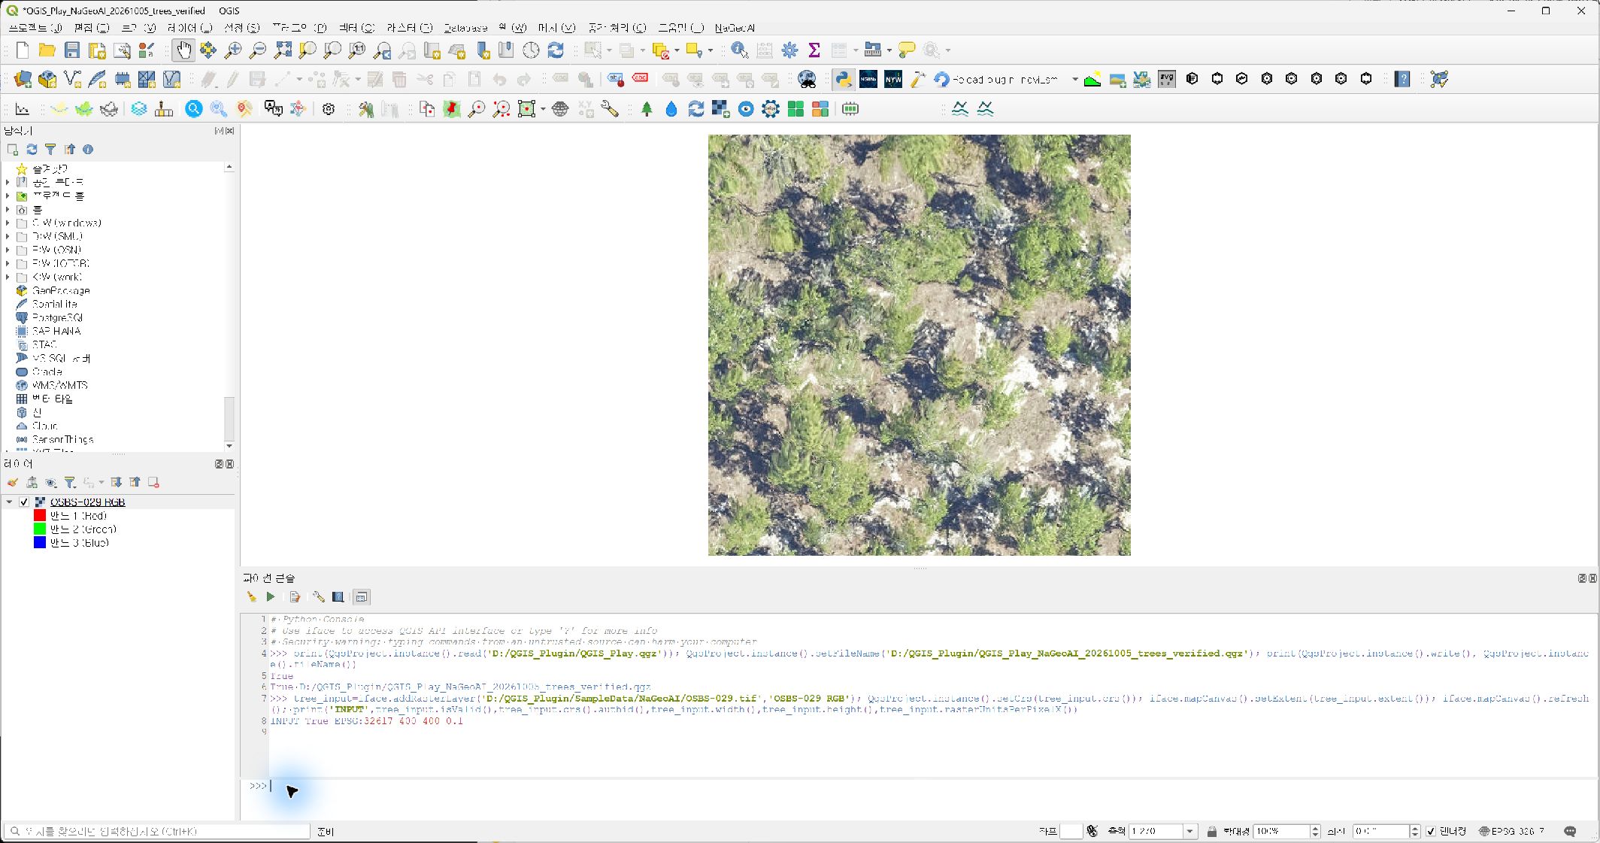Open the Statistical Summary sigma icon
The width and height of the screenshot is (1600, 843).
814,50
